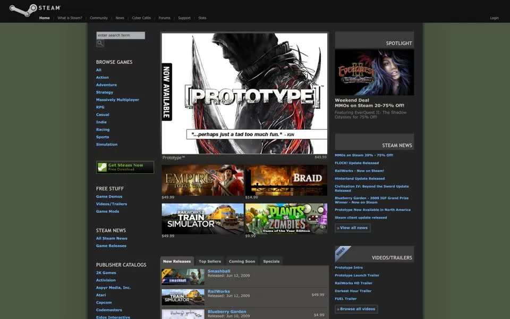Open the Support navigation link
This screenshot has width=510, height=319.
[184, 18]
